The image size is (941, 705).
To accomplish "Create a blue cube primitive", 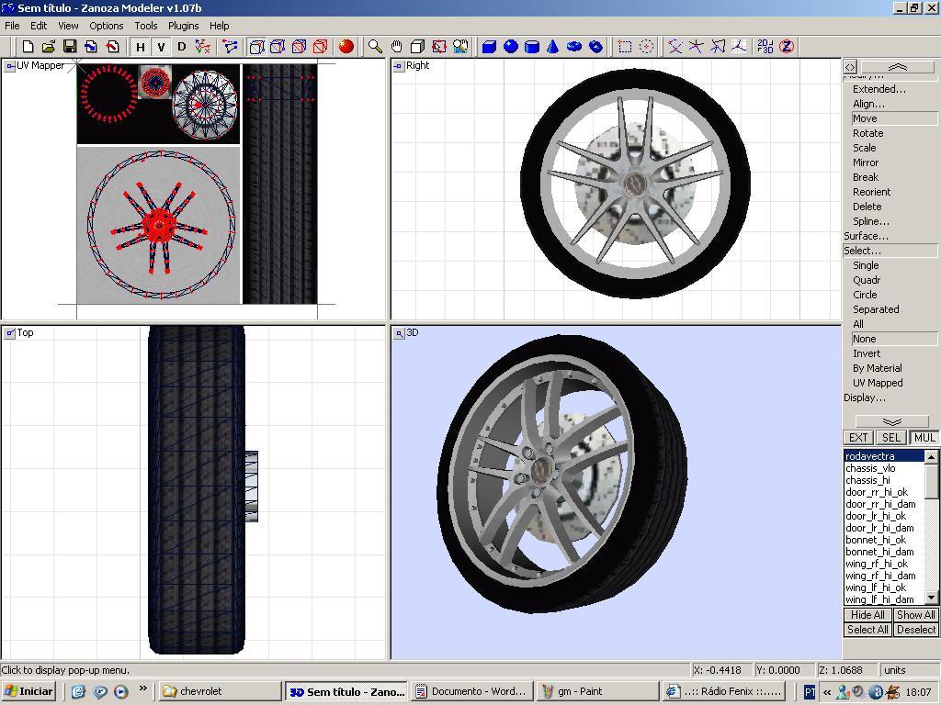I will click(489, 47).
